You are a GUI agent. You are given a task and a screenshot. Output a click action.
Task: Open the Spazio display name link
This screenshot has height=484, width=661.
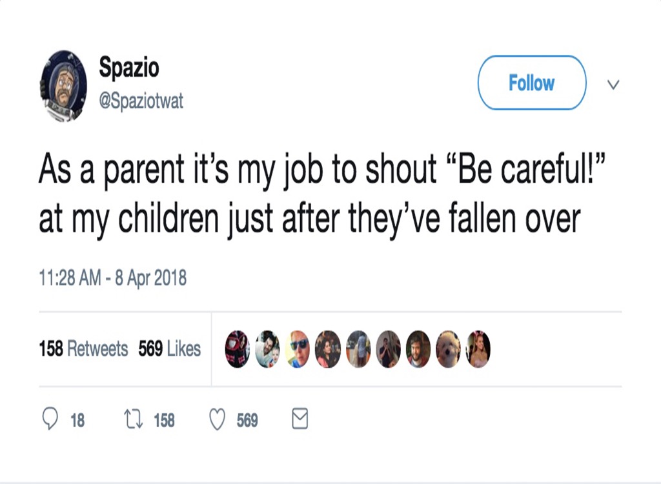[129, 66]
